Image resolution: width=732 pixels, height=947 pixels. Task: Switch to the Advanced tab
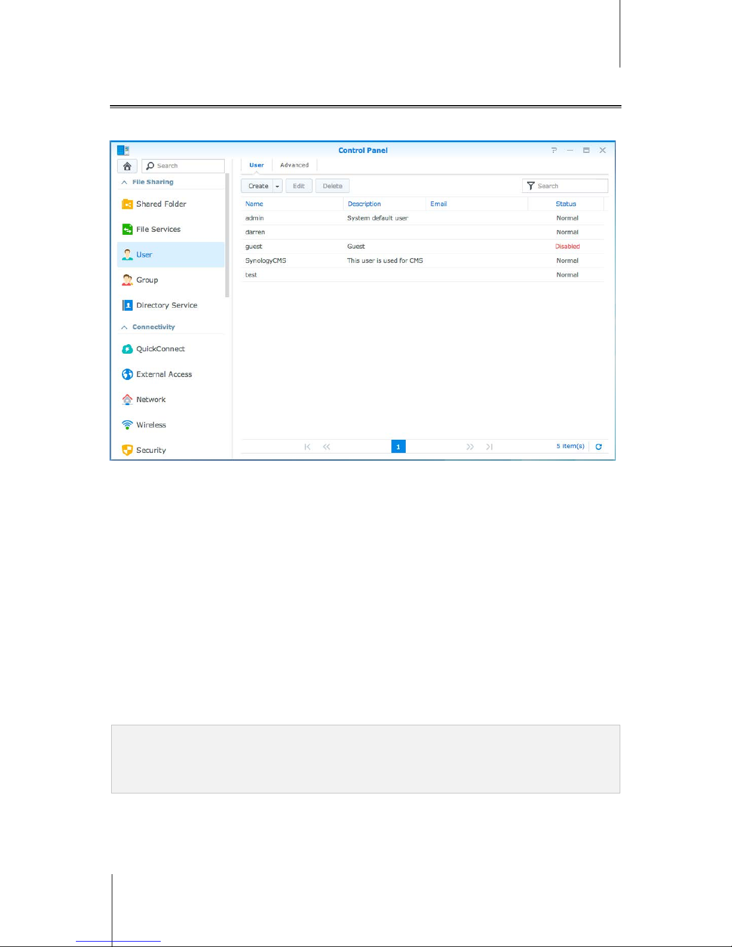click(x=295, y=166)
